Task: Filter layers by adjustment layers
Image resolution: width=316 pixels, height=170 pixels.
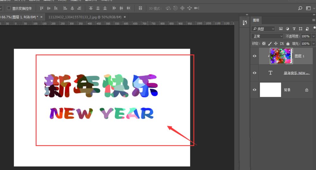Action: click(287, 29)
